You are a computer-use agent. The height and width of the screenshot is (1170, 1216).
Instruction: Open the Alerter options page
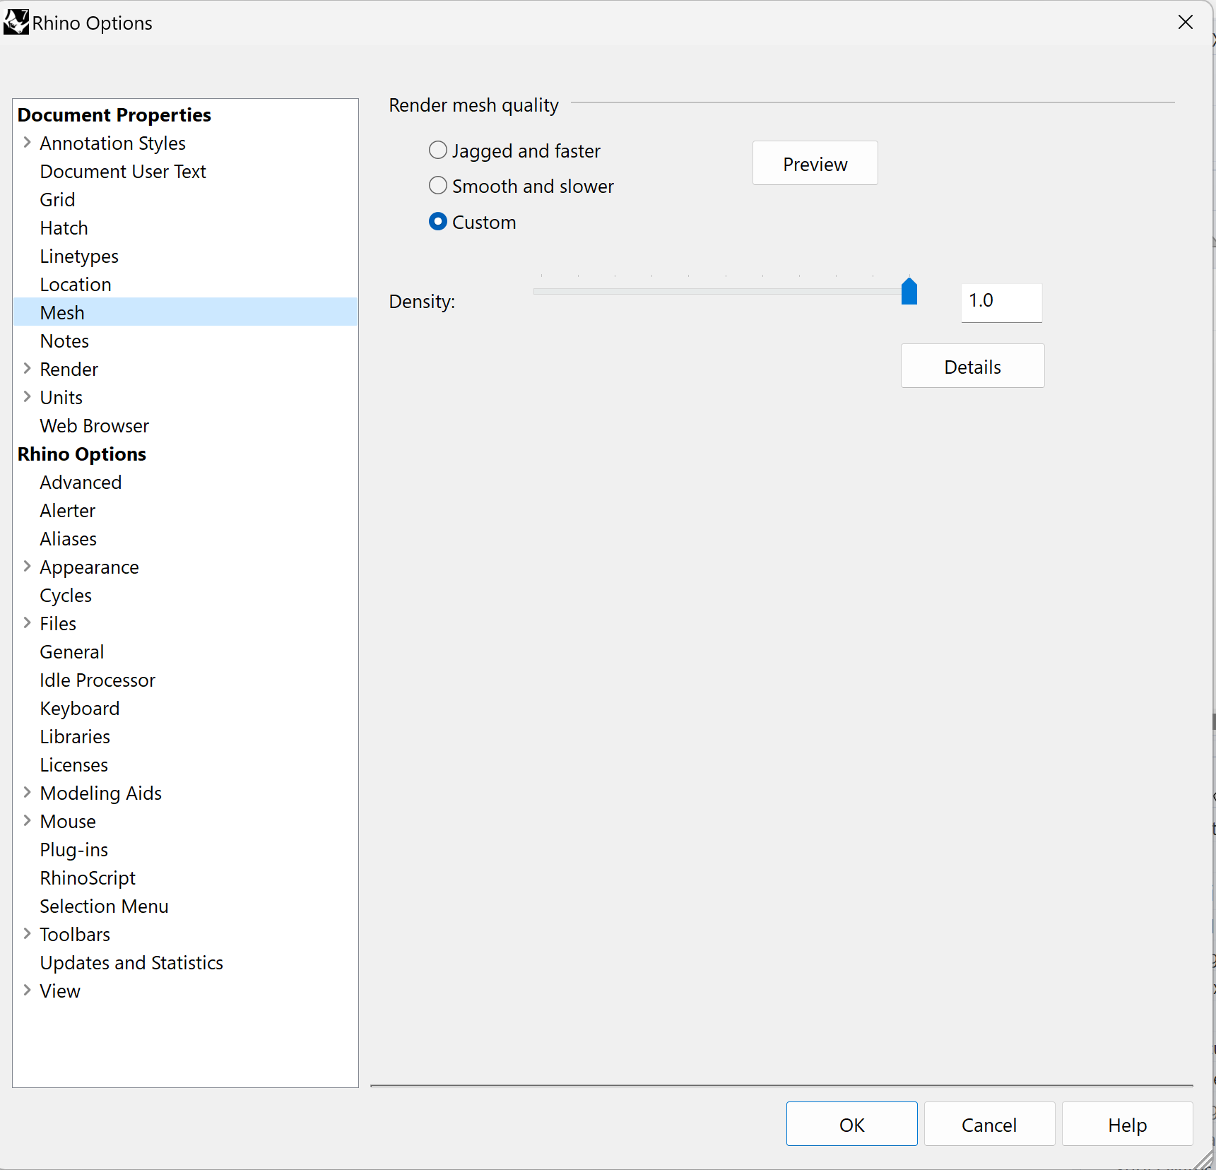click(x=67, y=511)
